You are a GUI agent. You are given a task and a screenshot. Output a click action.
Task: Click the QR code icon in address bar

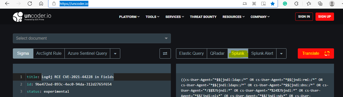coord(254,4)
